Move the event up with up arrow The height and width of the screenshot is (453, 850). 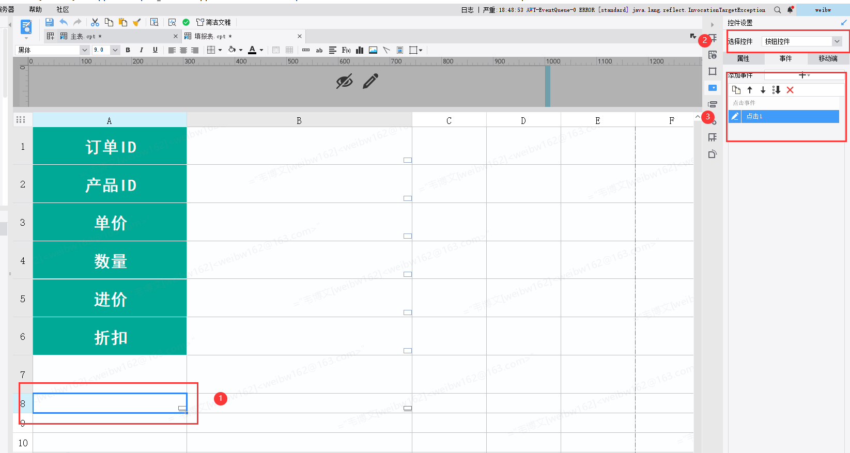[x=750, y=90]
